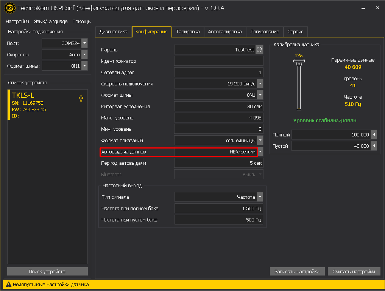
Task: Click the Записать настройки button
Action: click(297, 271)
